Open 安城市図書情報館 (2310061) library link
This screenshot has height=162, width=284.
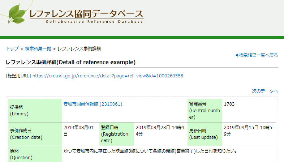93,104
